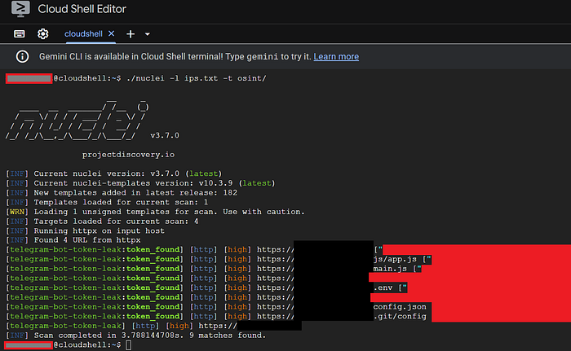Click the 'Scan completed in 3.788144708s' line
Viewport: 571px width, 351px height.
tap(136, 336)
